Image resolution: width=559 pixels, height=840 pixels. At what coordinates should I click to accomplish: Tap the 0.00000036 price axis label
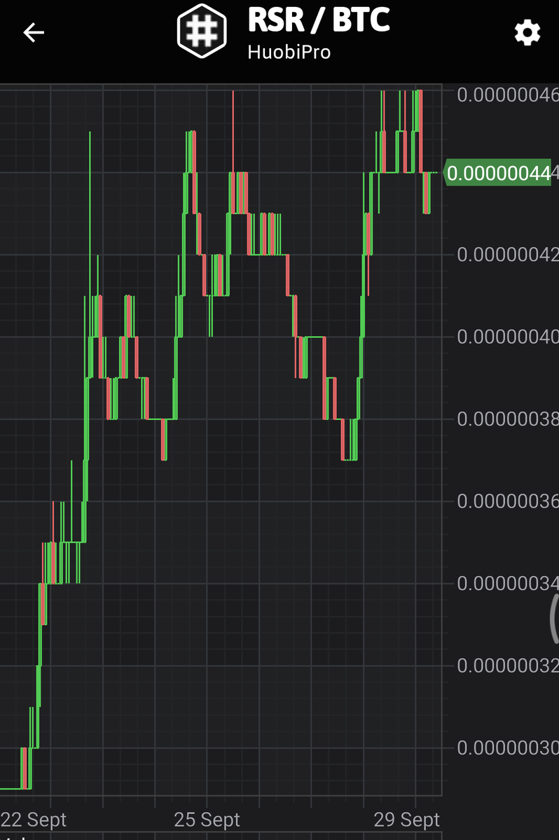tap(508, 501)
